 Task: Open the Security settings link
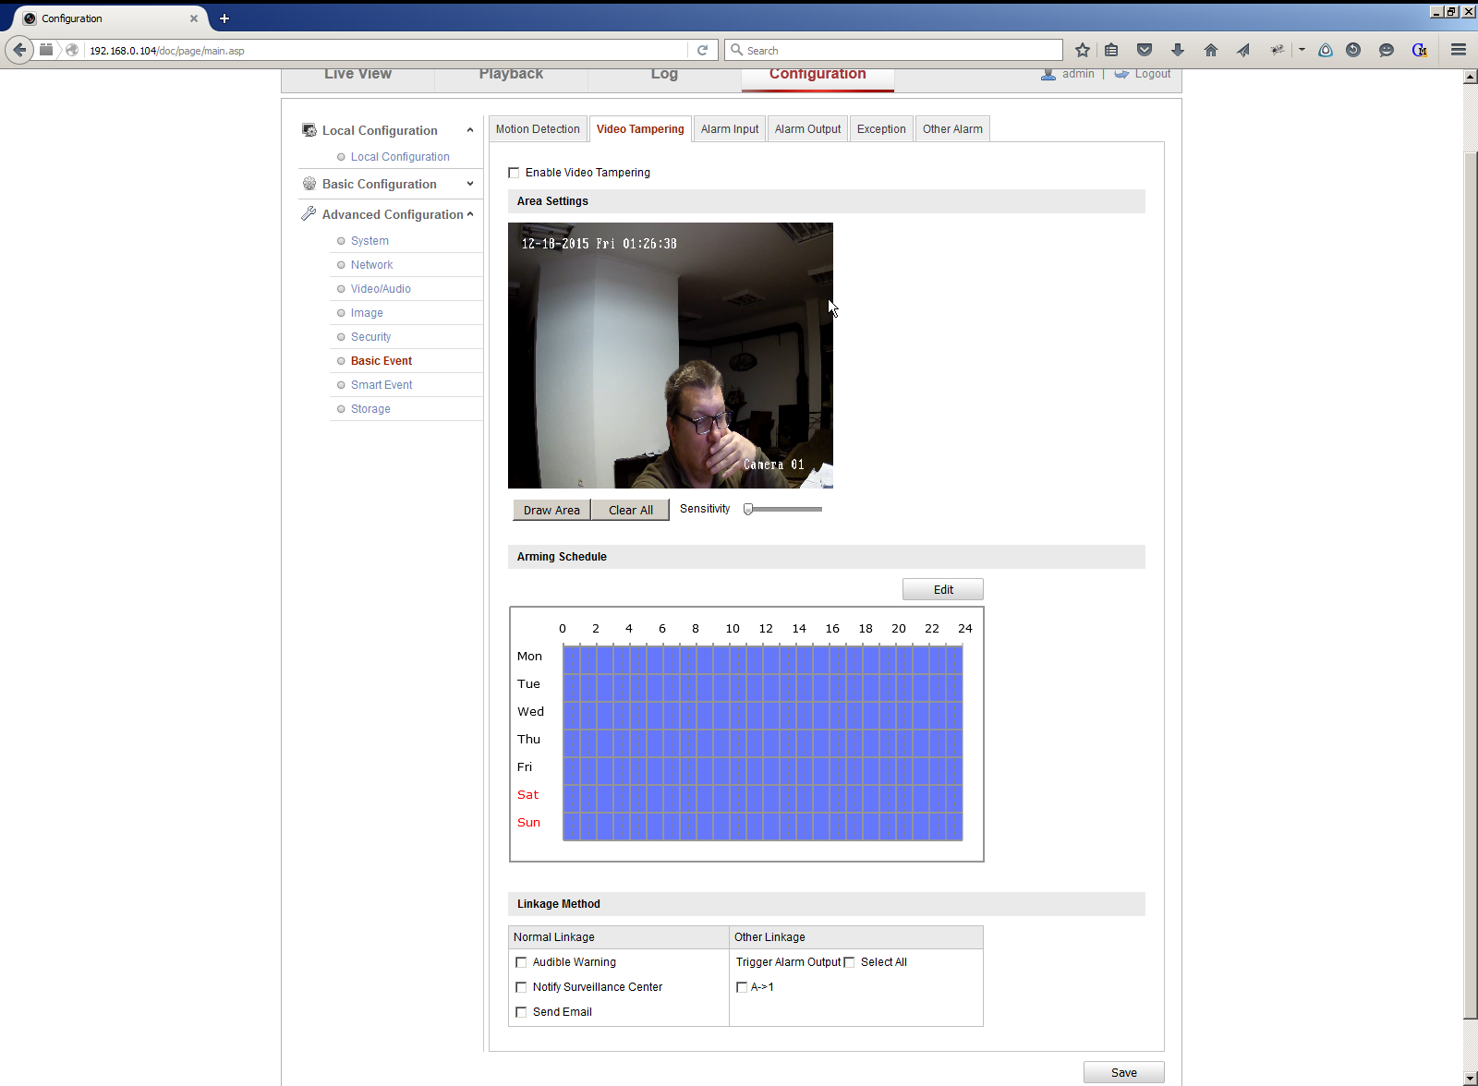pyautogui.click(x=370, y=337)
